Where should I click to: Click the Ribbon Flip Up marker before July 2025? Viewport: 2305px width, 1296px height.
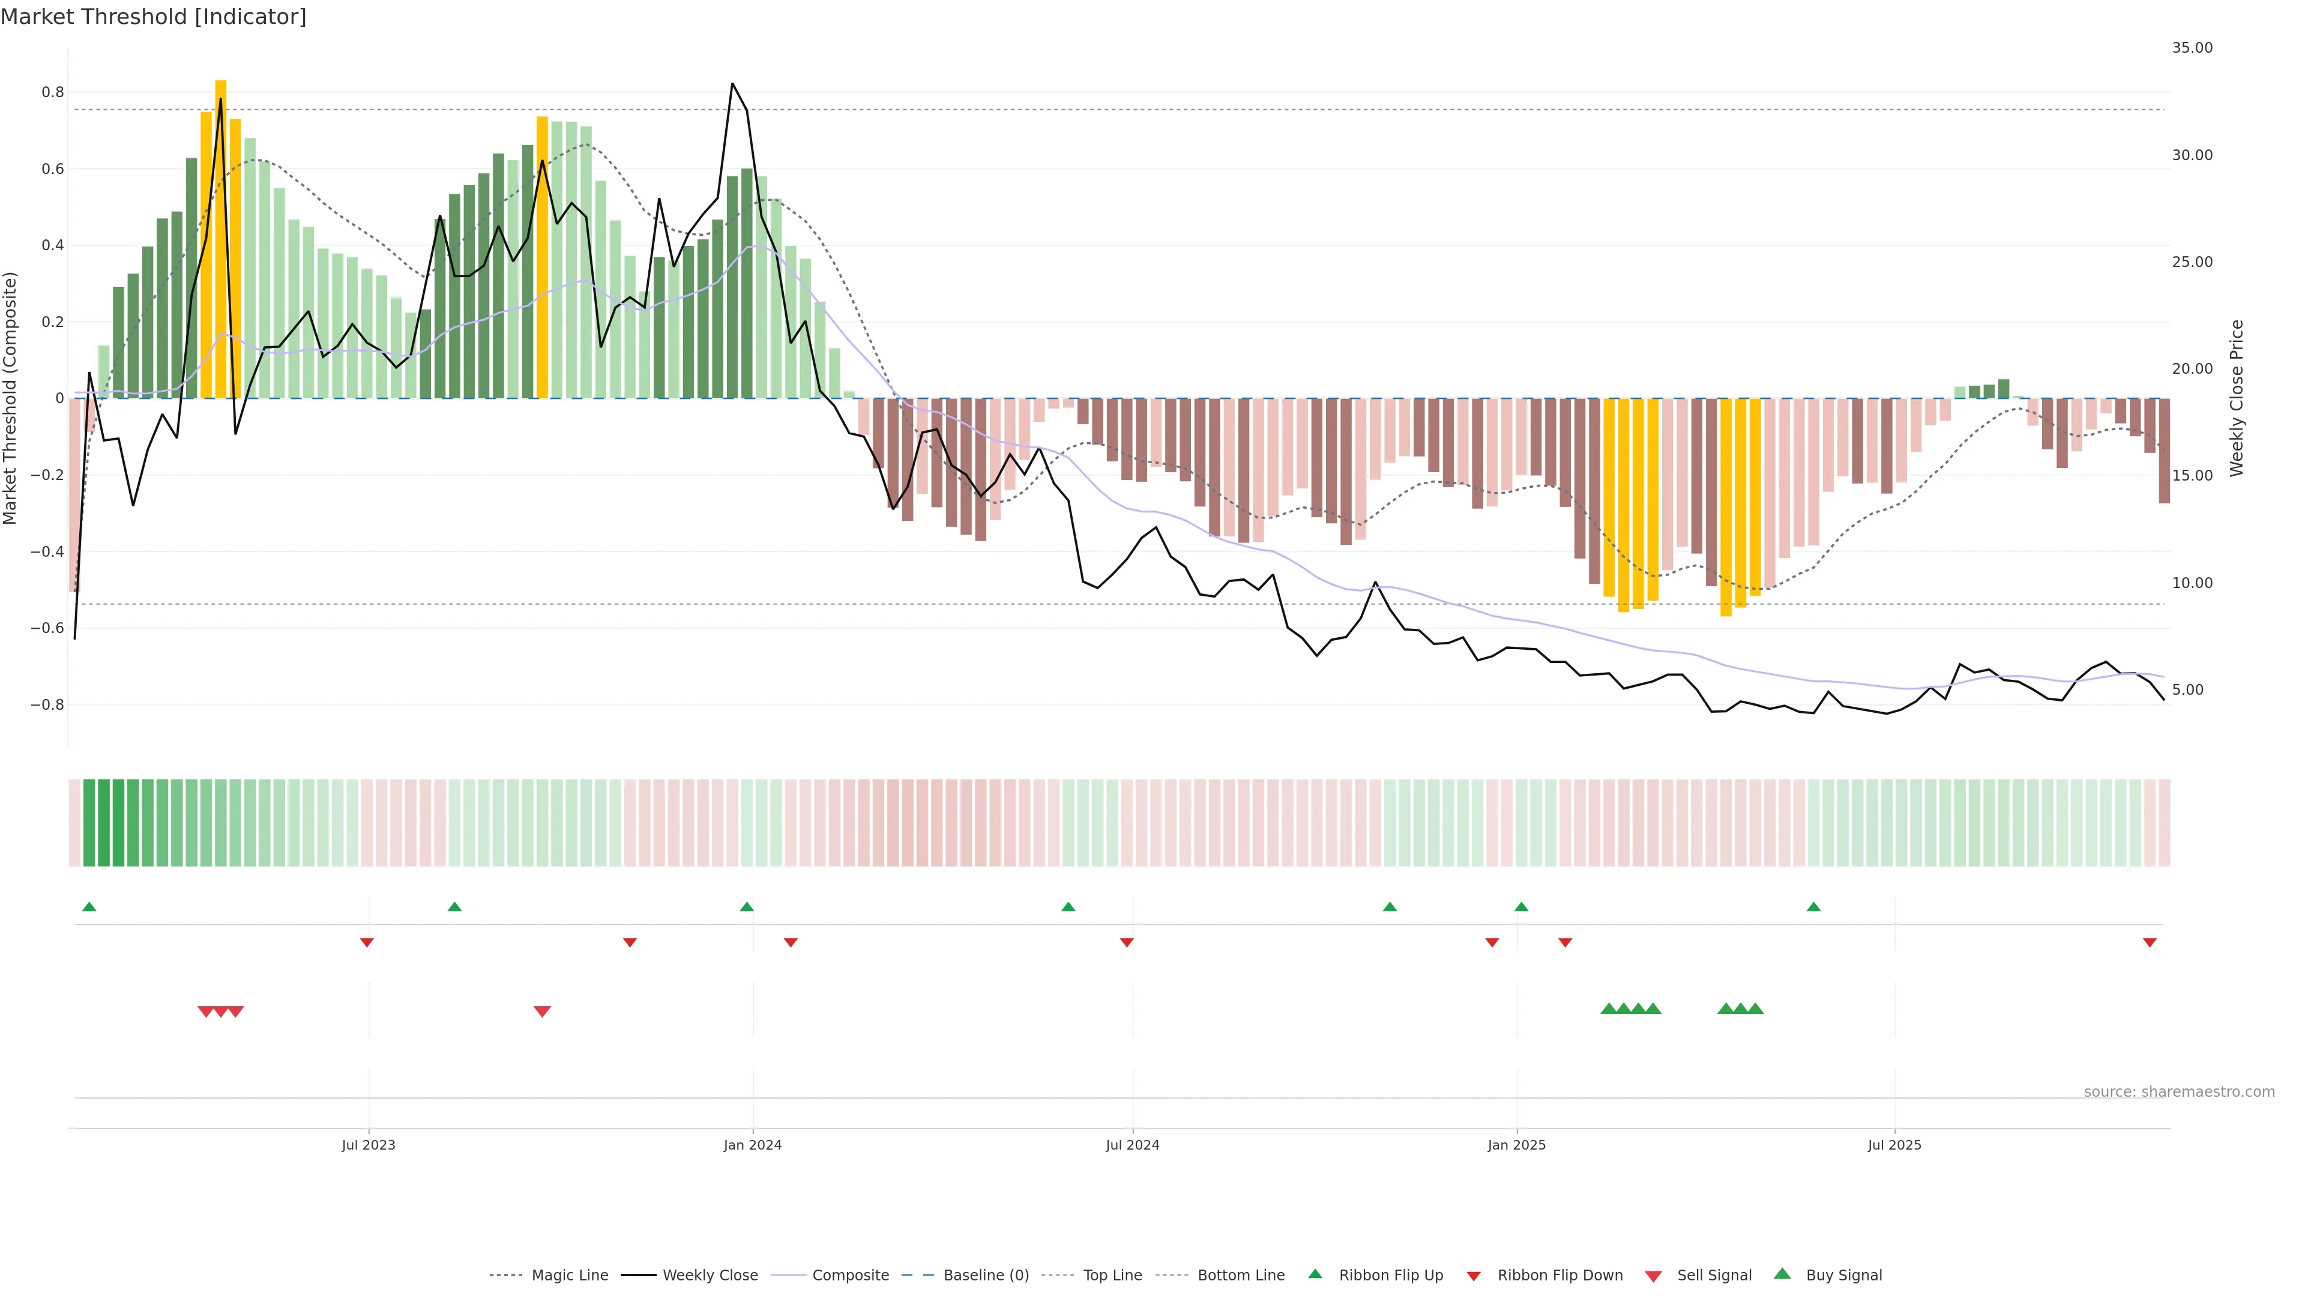click(1814, 907)
